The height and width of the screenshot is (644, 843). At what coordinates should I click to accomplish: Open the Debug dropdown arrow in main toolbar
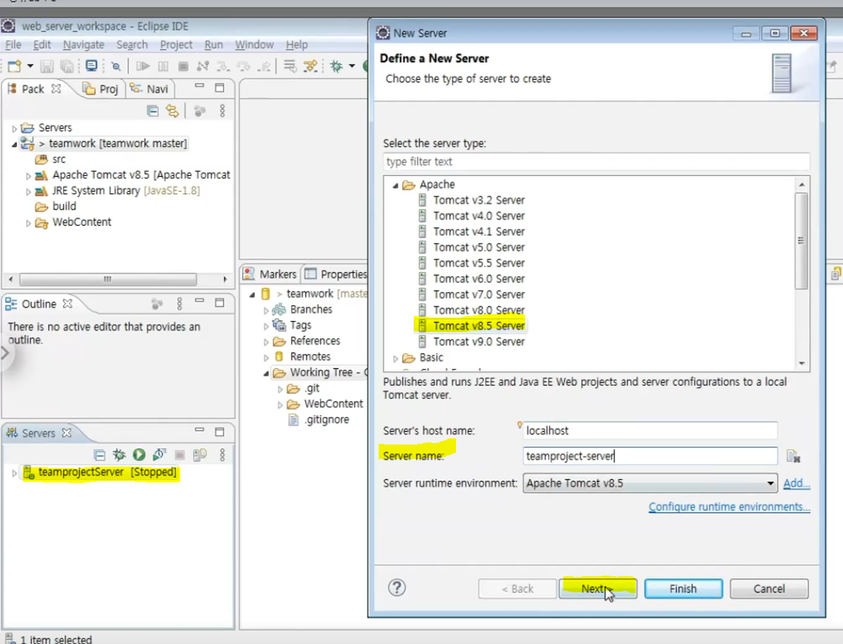pyautogui.click(x=352, y=66)
